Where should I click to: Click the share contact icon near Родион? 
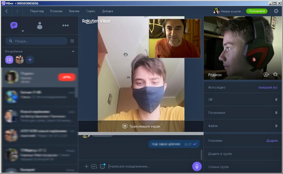(x=266, y=74)
